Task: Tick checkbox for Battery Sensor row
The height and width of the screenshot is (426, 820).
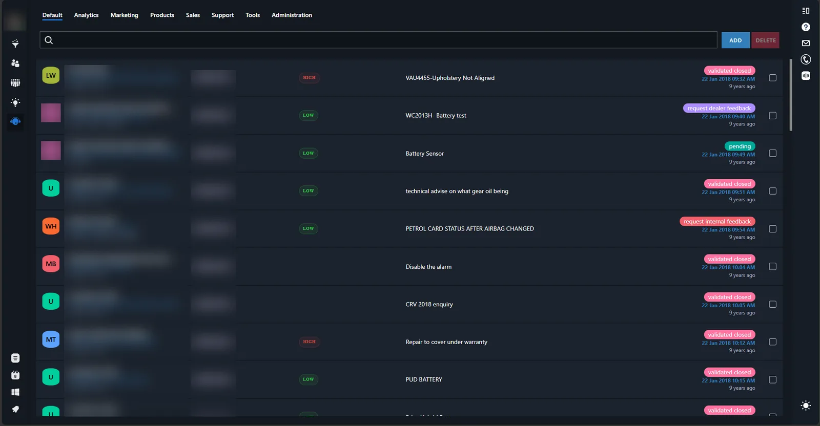Action: pyautogui.click(x=773, y=153)
